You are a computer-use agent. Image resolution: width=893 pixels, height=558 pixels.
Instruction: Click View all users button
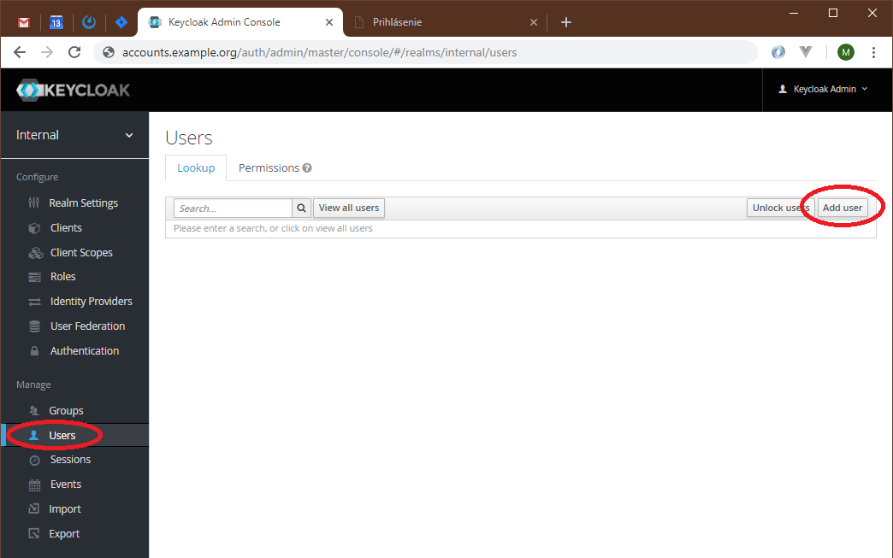[348, 209]
